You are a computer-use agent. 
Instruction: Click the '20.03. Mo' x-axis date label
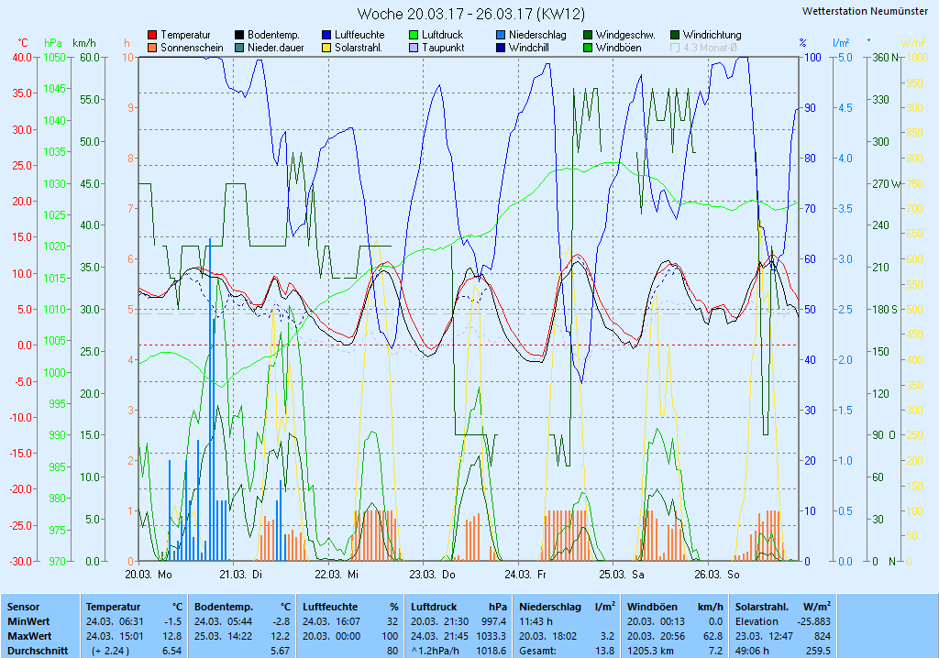click(149, 575)
